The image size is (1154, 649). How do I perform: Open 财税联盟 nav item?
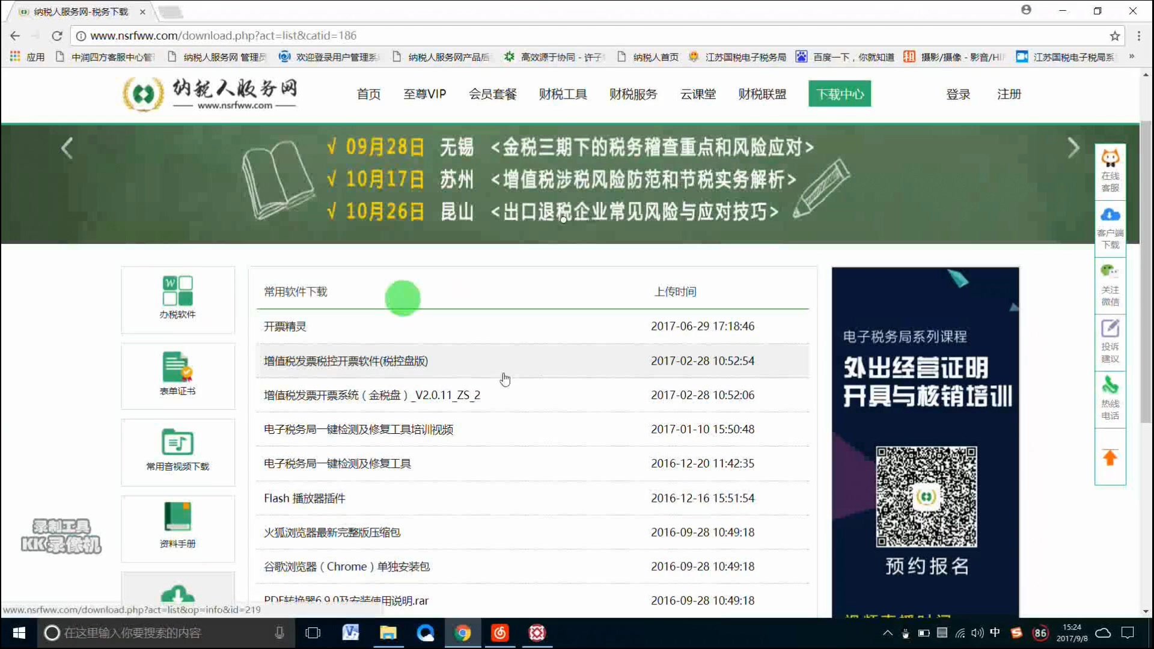coord(762,94)
